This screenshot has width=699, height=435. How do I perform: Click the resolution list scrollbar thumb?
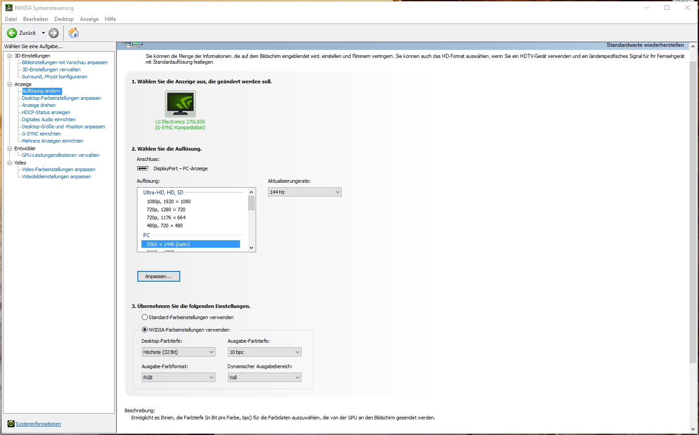tap(252, 203)
